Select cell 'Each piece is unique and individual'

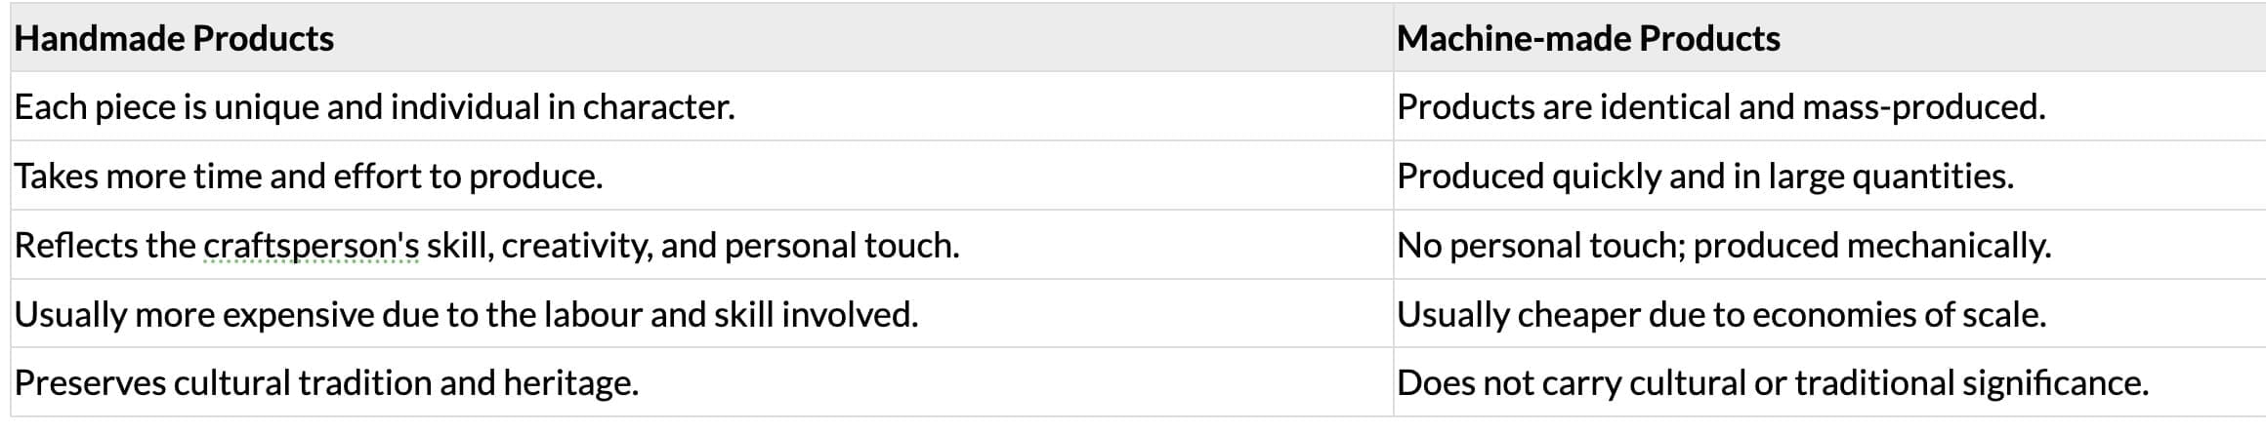click(374, 107)
